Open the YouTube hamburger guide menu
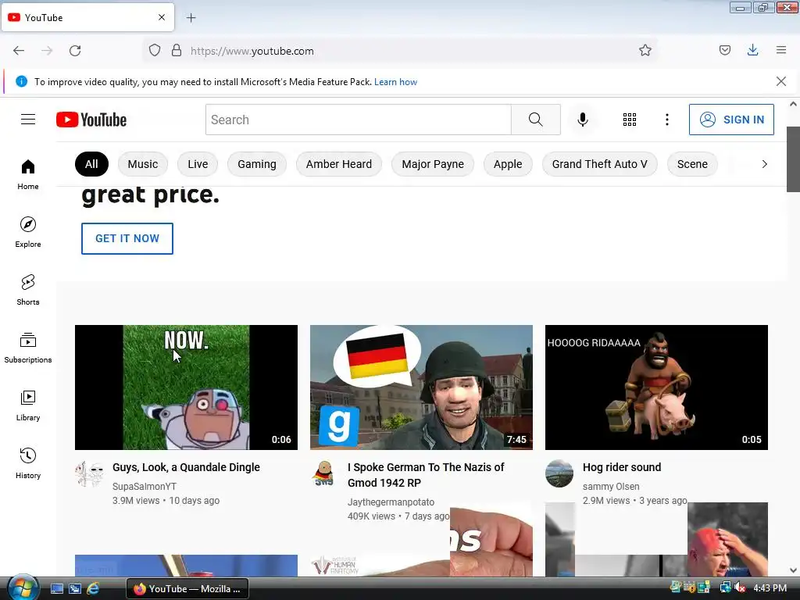Viewport: 800px width, 600px height. coord(28,120)
